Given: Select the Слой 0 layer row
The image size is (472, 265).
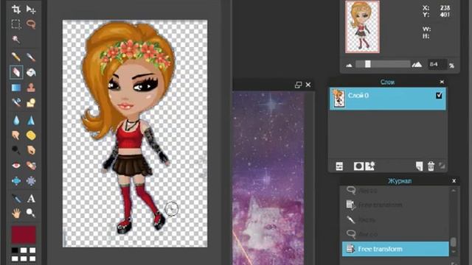Looking at the screenshot, I should click(387, 99).
